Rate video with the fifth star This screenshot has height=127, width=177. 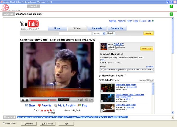(54, 110)
